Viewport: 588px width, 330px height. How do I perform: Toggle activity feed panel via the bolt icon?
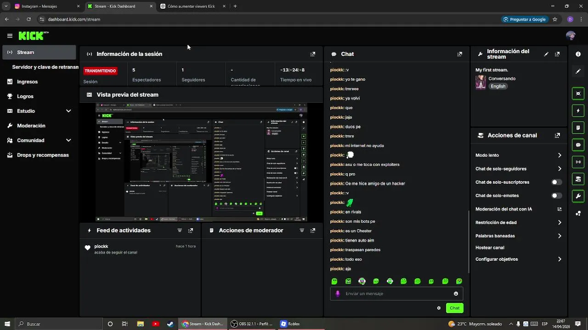(578, 110)
